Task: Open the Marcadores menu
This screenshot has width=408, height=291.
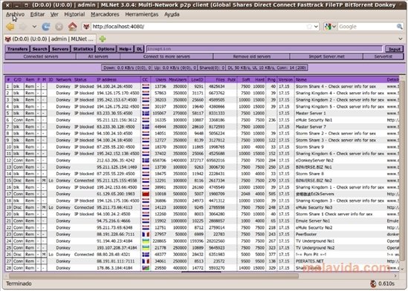Action: tap(105, 15)
